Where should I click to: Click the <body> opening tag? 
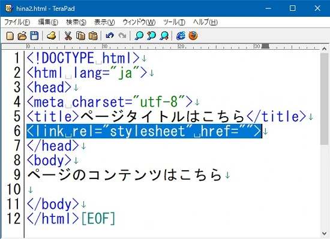point(49,161)
